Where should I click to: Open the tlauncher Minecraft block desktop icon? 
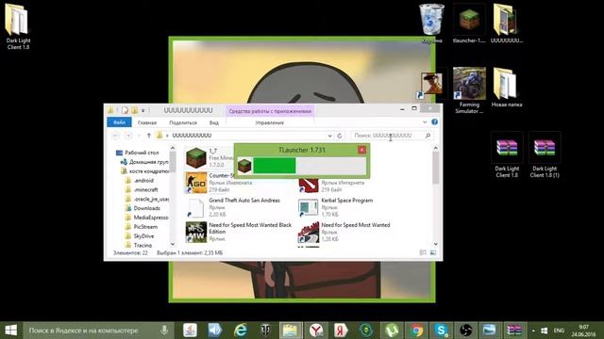(469, 23)
